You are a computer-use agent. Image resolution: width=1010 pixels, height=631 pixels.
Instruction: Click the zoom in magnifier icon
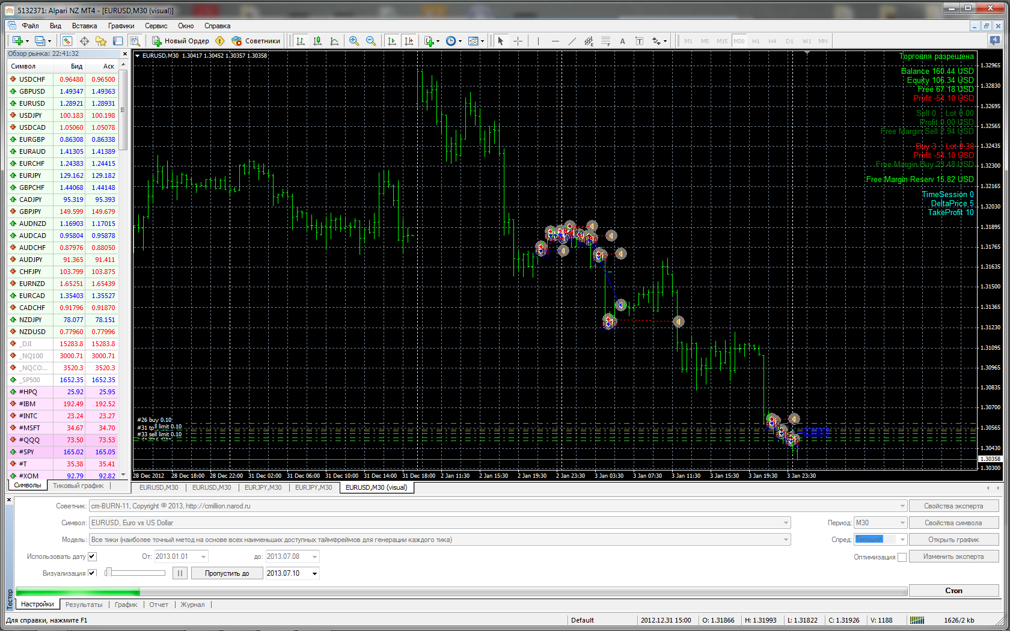(x=354, y=41)
